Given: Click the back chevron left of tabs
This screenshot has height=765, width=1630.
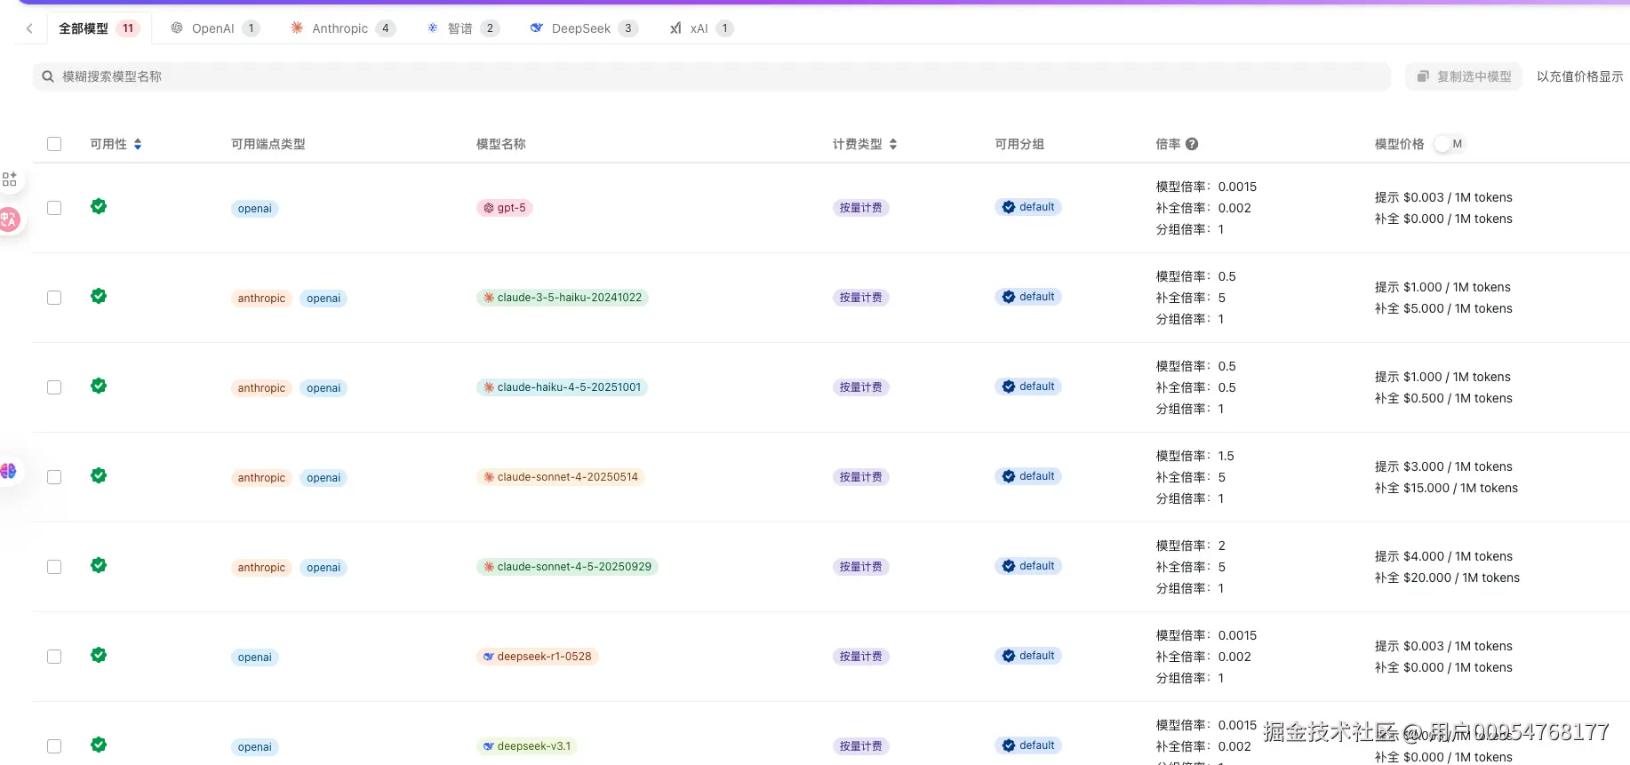Looking at the screenshot, I should coord(29,28).
